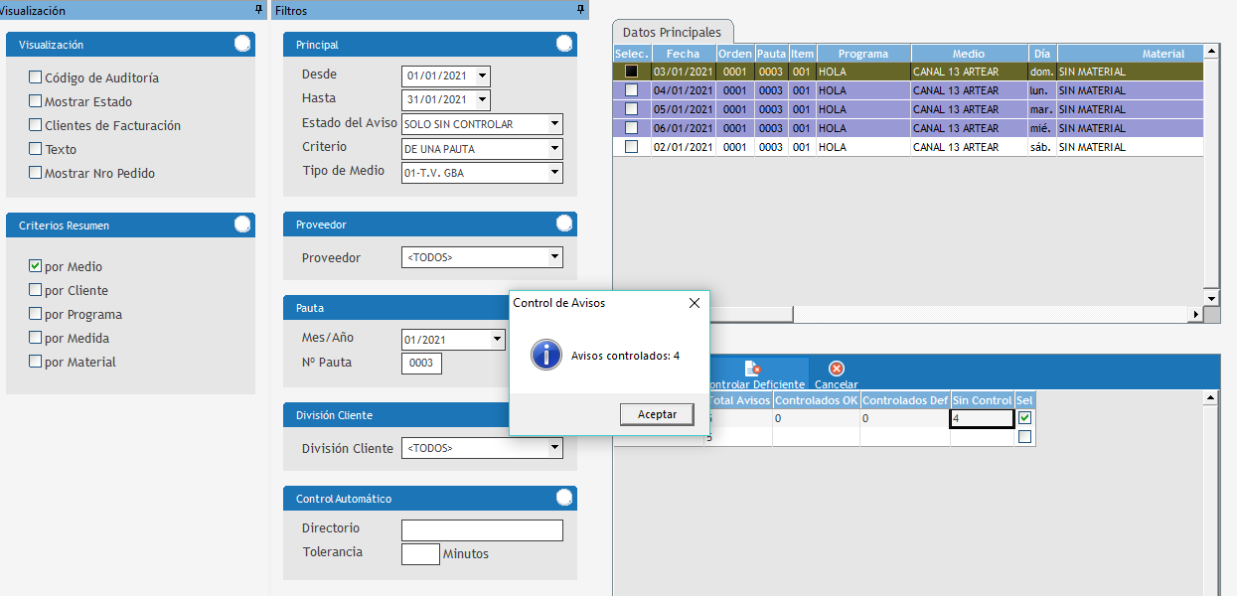The width and height of the screenshot is (1237, 596).
Task: Pin the Filtros panel
Action: click(581, 10)
